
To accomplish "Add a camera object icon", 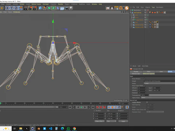I will (x=66, y=8).
